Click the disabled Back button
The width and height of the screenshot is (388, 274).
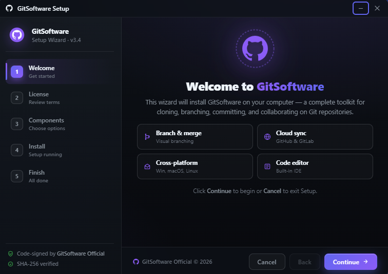point(305,262)
